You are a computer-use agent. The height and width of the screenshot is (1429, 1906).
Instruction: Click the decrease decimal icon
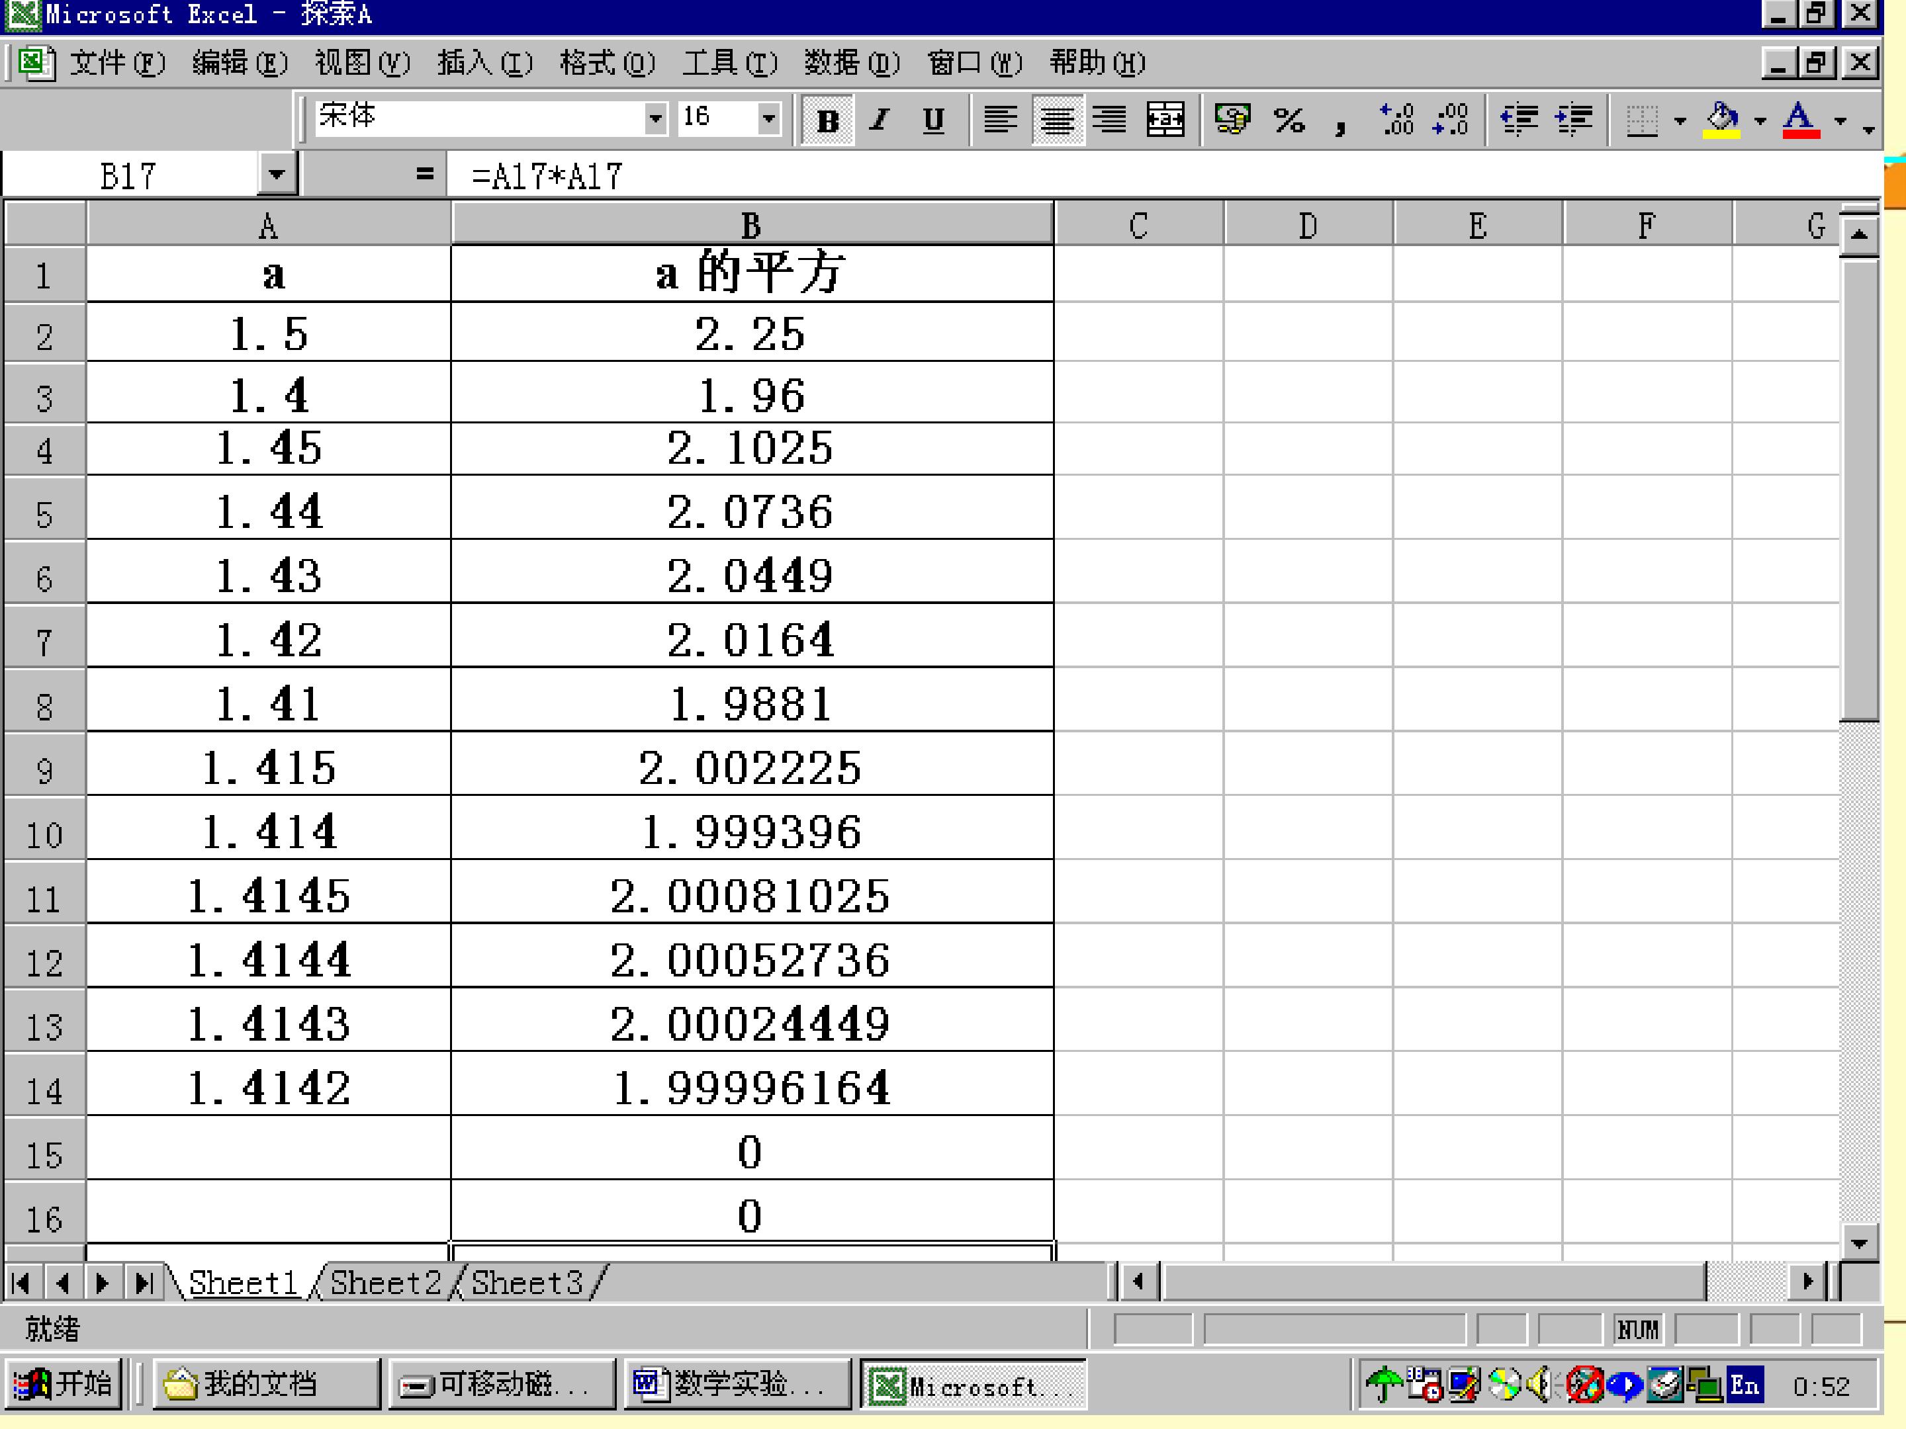point(1451,120)
